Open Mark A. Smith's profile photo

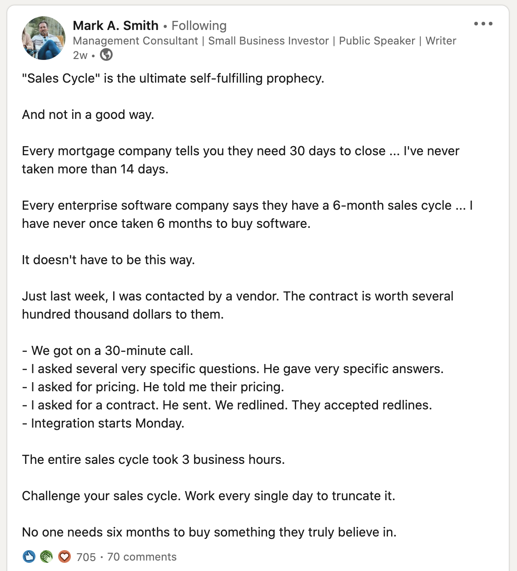[x=44, y=38]
